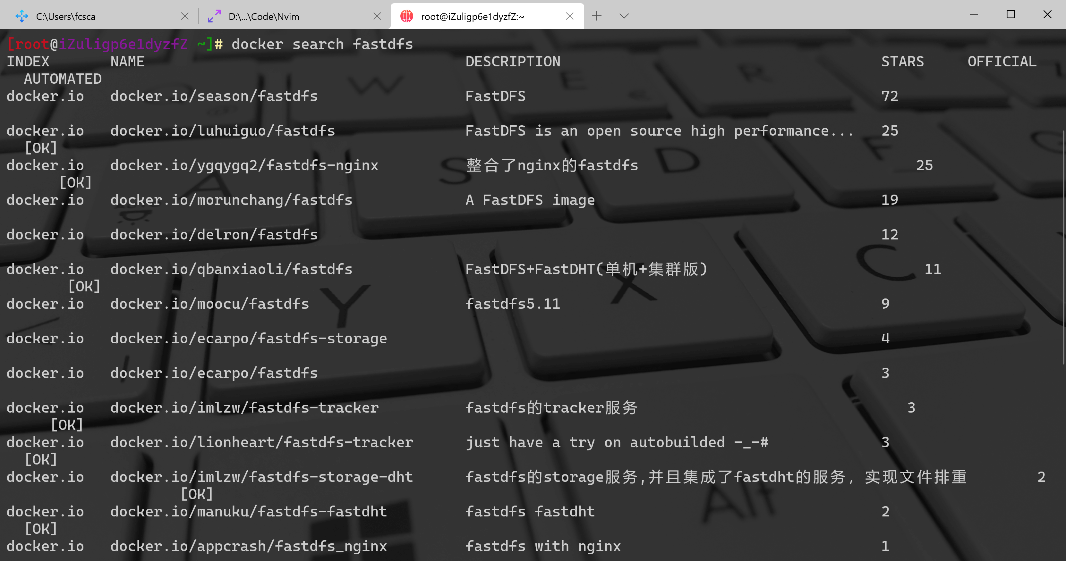The height and width of the screenshot is (561, 1066).
Task: Click the blue move icon on first tab
Action: tap(21, 16)
